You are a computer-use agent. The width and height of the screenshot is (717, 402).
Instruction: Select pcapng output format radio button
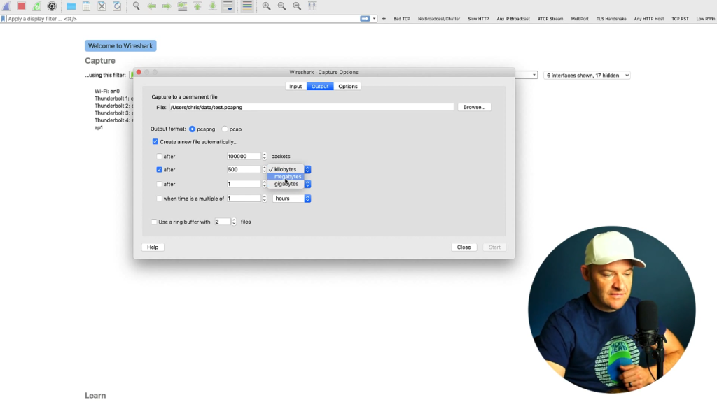pos(192,129)
